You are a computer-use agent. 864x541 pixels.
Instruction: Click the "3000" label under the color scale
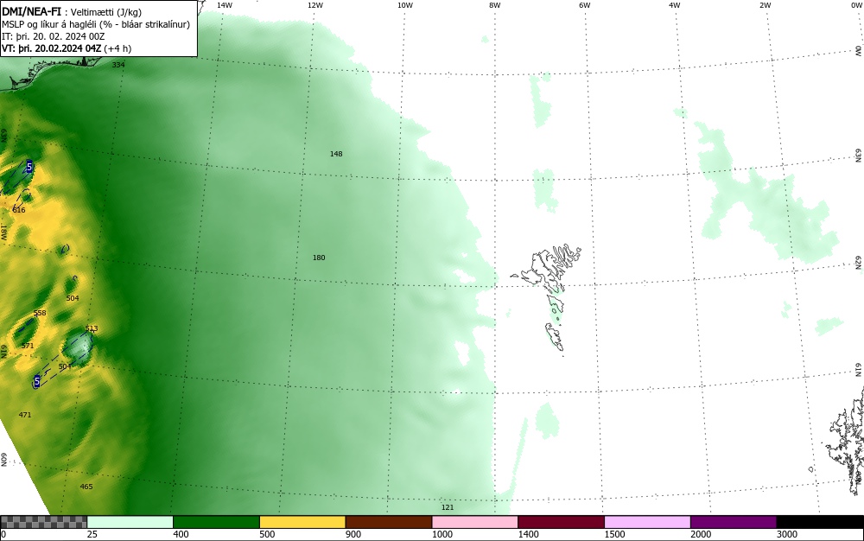pos(787,534)
